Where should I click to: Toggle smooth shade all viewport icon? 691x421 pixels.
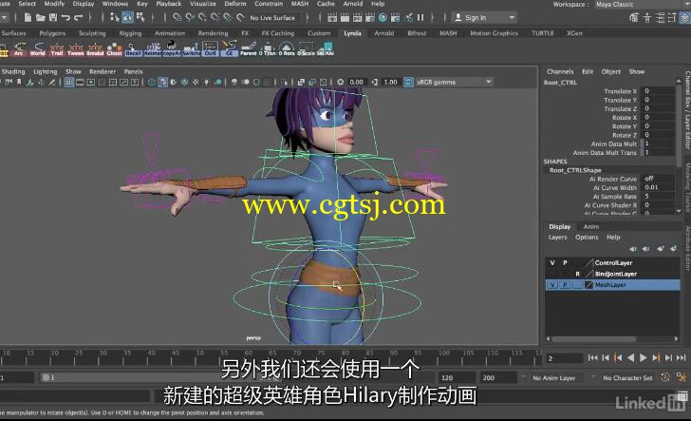[163, 82]
